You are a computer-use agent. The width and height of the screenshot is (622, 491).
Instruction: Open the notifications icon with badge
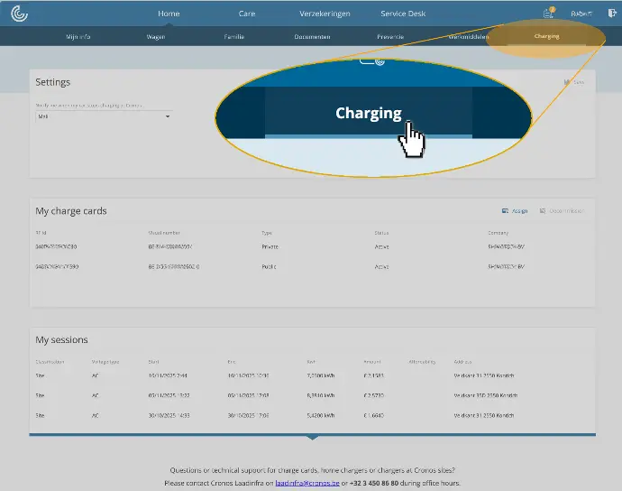[547, 14]
